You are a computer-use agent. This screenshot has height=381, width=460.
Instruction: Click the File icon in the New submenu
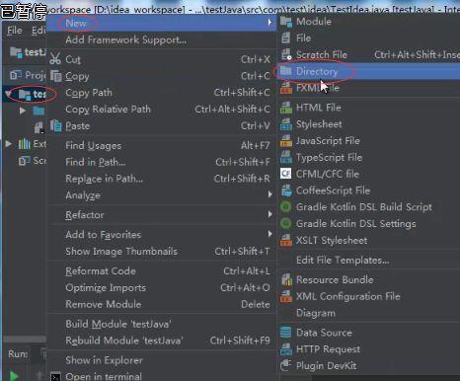click(x=286, y=38)
